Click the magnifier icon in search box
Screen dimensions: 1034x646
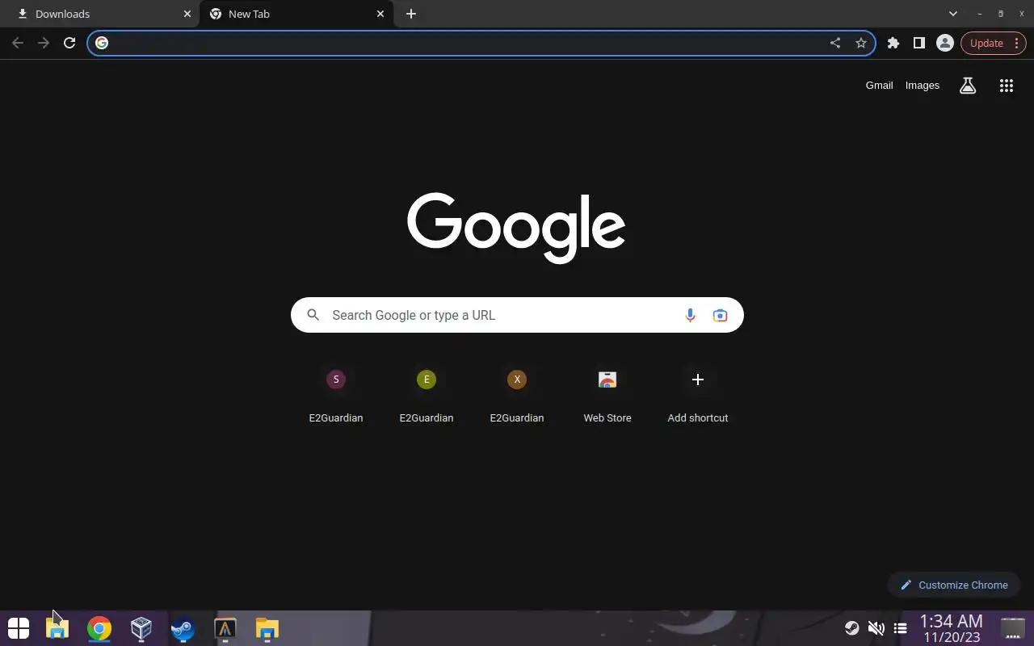pos(313,315)
